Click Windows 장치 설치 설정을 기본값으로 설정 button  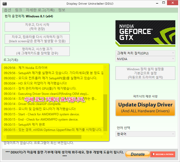click(145, 73)
